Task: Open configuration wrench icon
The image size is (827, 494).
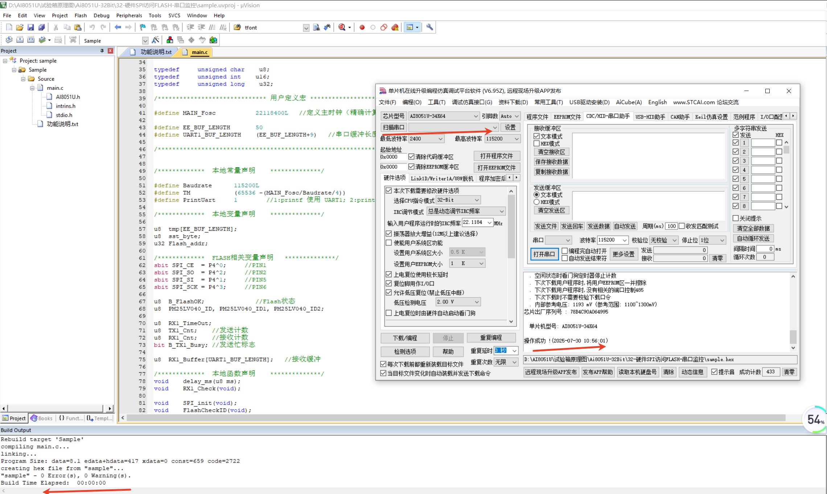Action: click(429, 27)
